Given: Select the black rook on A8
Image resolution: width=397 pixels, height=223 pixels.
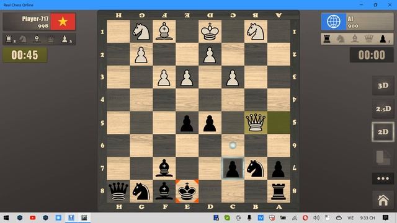Looking at the screenshot, I should 279,192.
